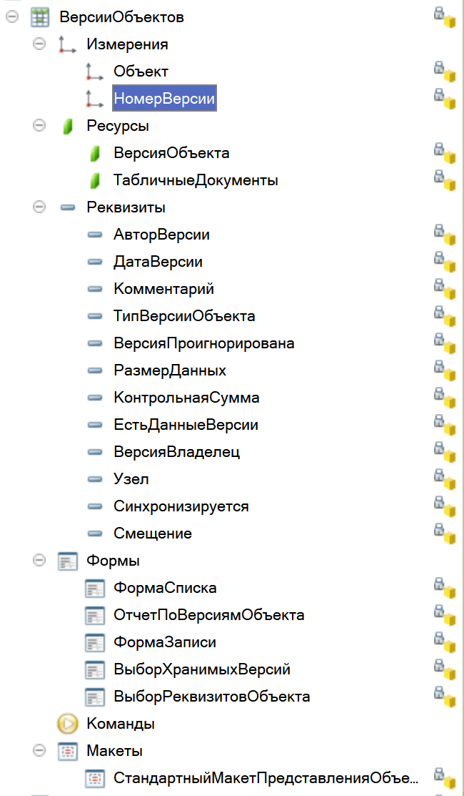Click the Реквизиты group attribute icon
464x796 pixels.
click(67, 207)
